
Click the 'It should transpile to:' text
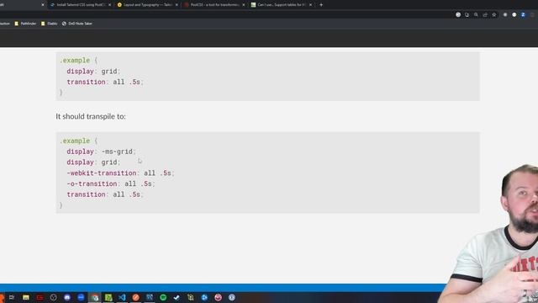point(91,116)
